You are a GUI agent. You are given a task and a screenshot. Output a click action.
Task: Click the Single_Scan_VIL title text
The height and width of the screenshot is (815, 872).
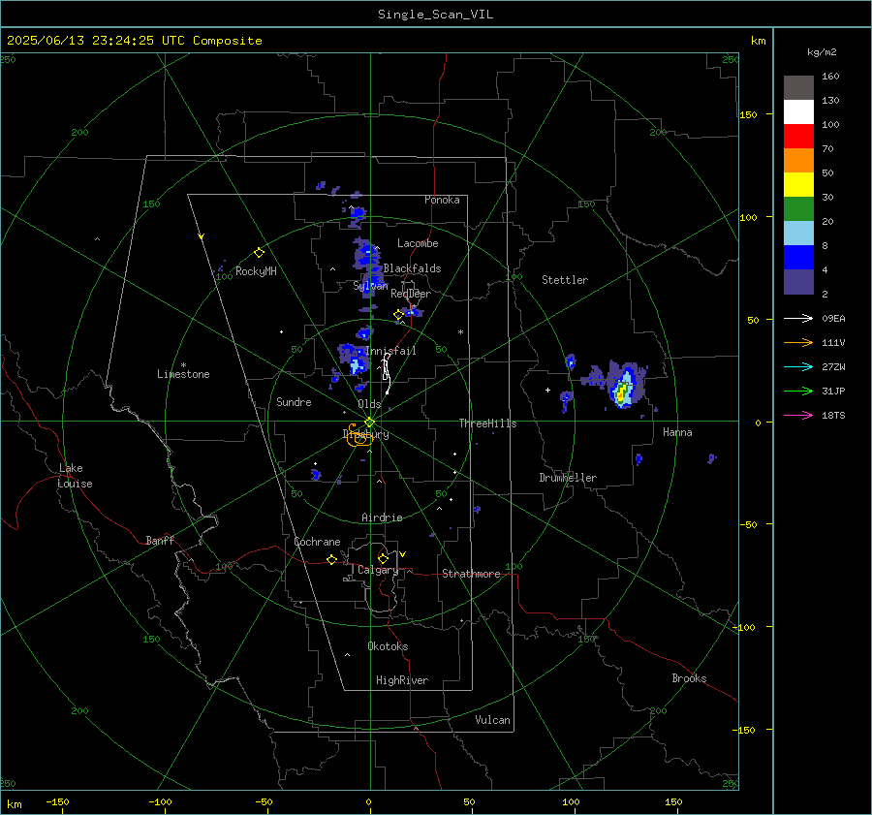pos(435,15)
